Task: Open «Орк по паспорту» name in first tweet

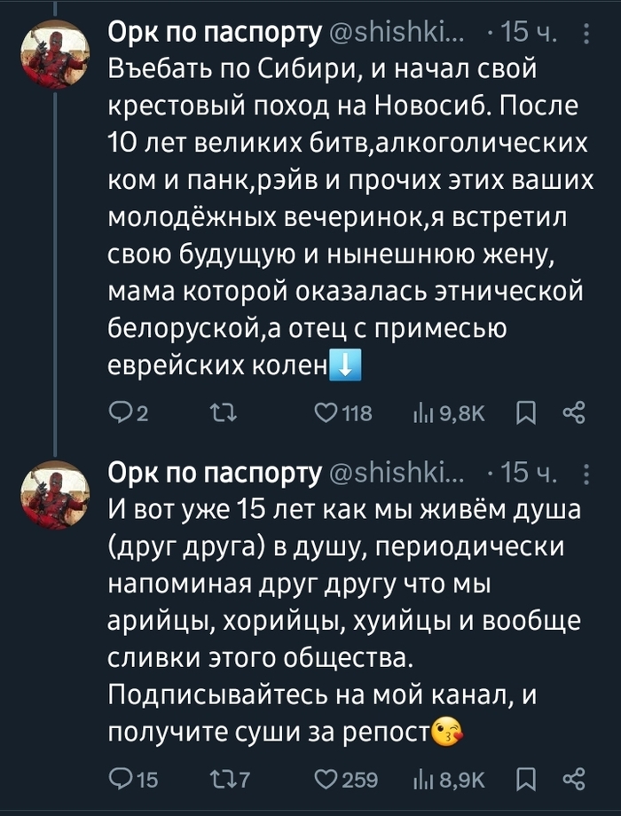Action: [214, 35]
